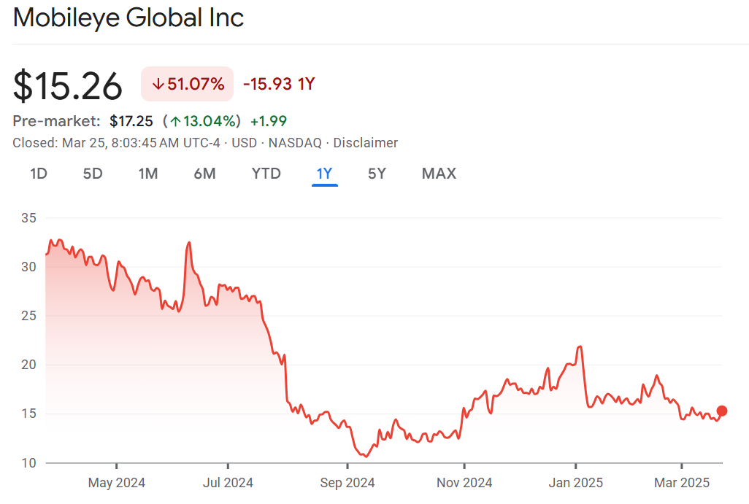Click the red down-arrow icon in percentage badge
749x504 pixels.
[x=157, y=85]
